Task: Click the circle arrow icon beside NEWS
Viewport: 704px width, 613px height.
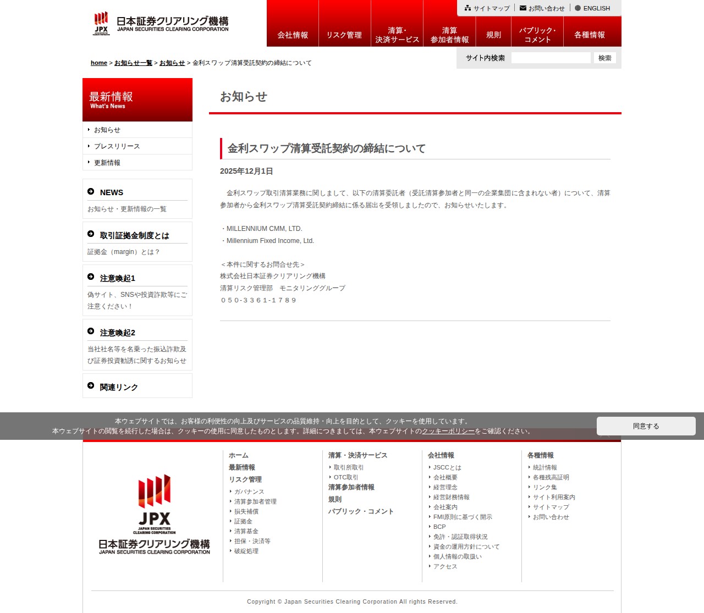Action: coord(91,191)
